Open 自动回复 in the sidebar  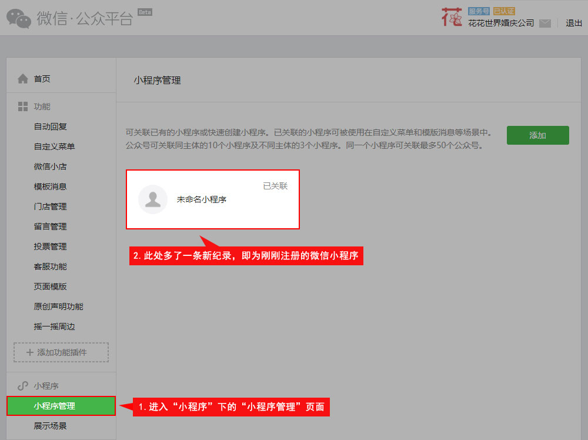51,126
